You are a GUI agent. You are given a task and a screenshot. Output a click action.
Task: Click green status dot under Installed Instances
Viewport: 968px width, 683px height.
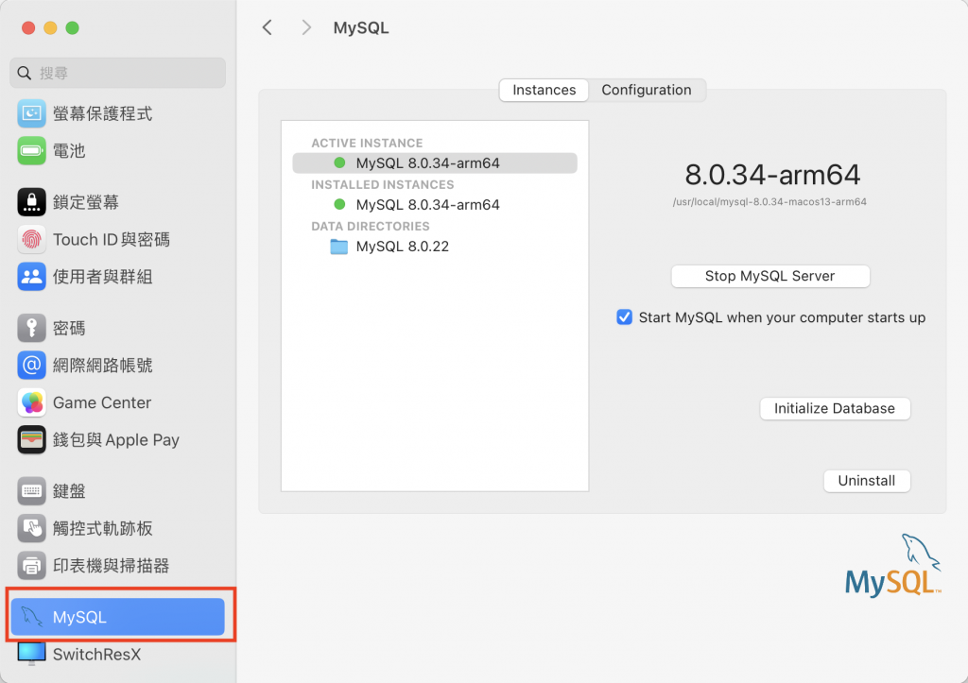339,204
